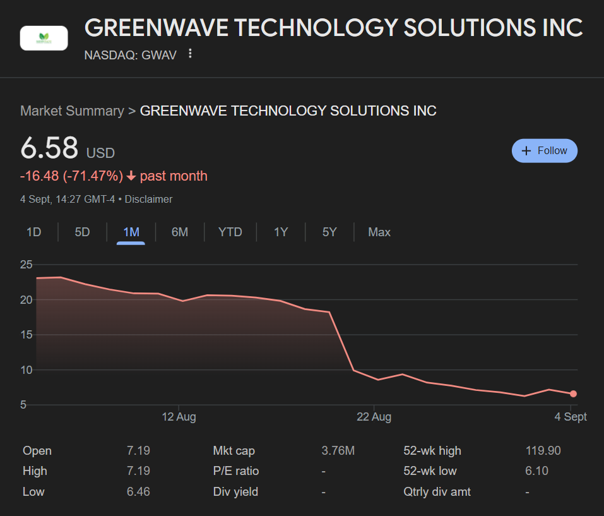604x516 pixels.
Task: Click the -16.48 (-71.47%) change text
Action: click(72, 176)
